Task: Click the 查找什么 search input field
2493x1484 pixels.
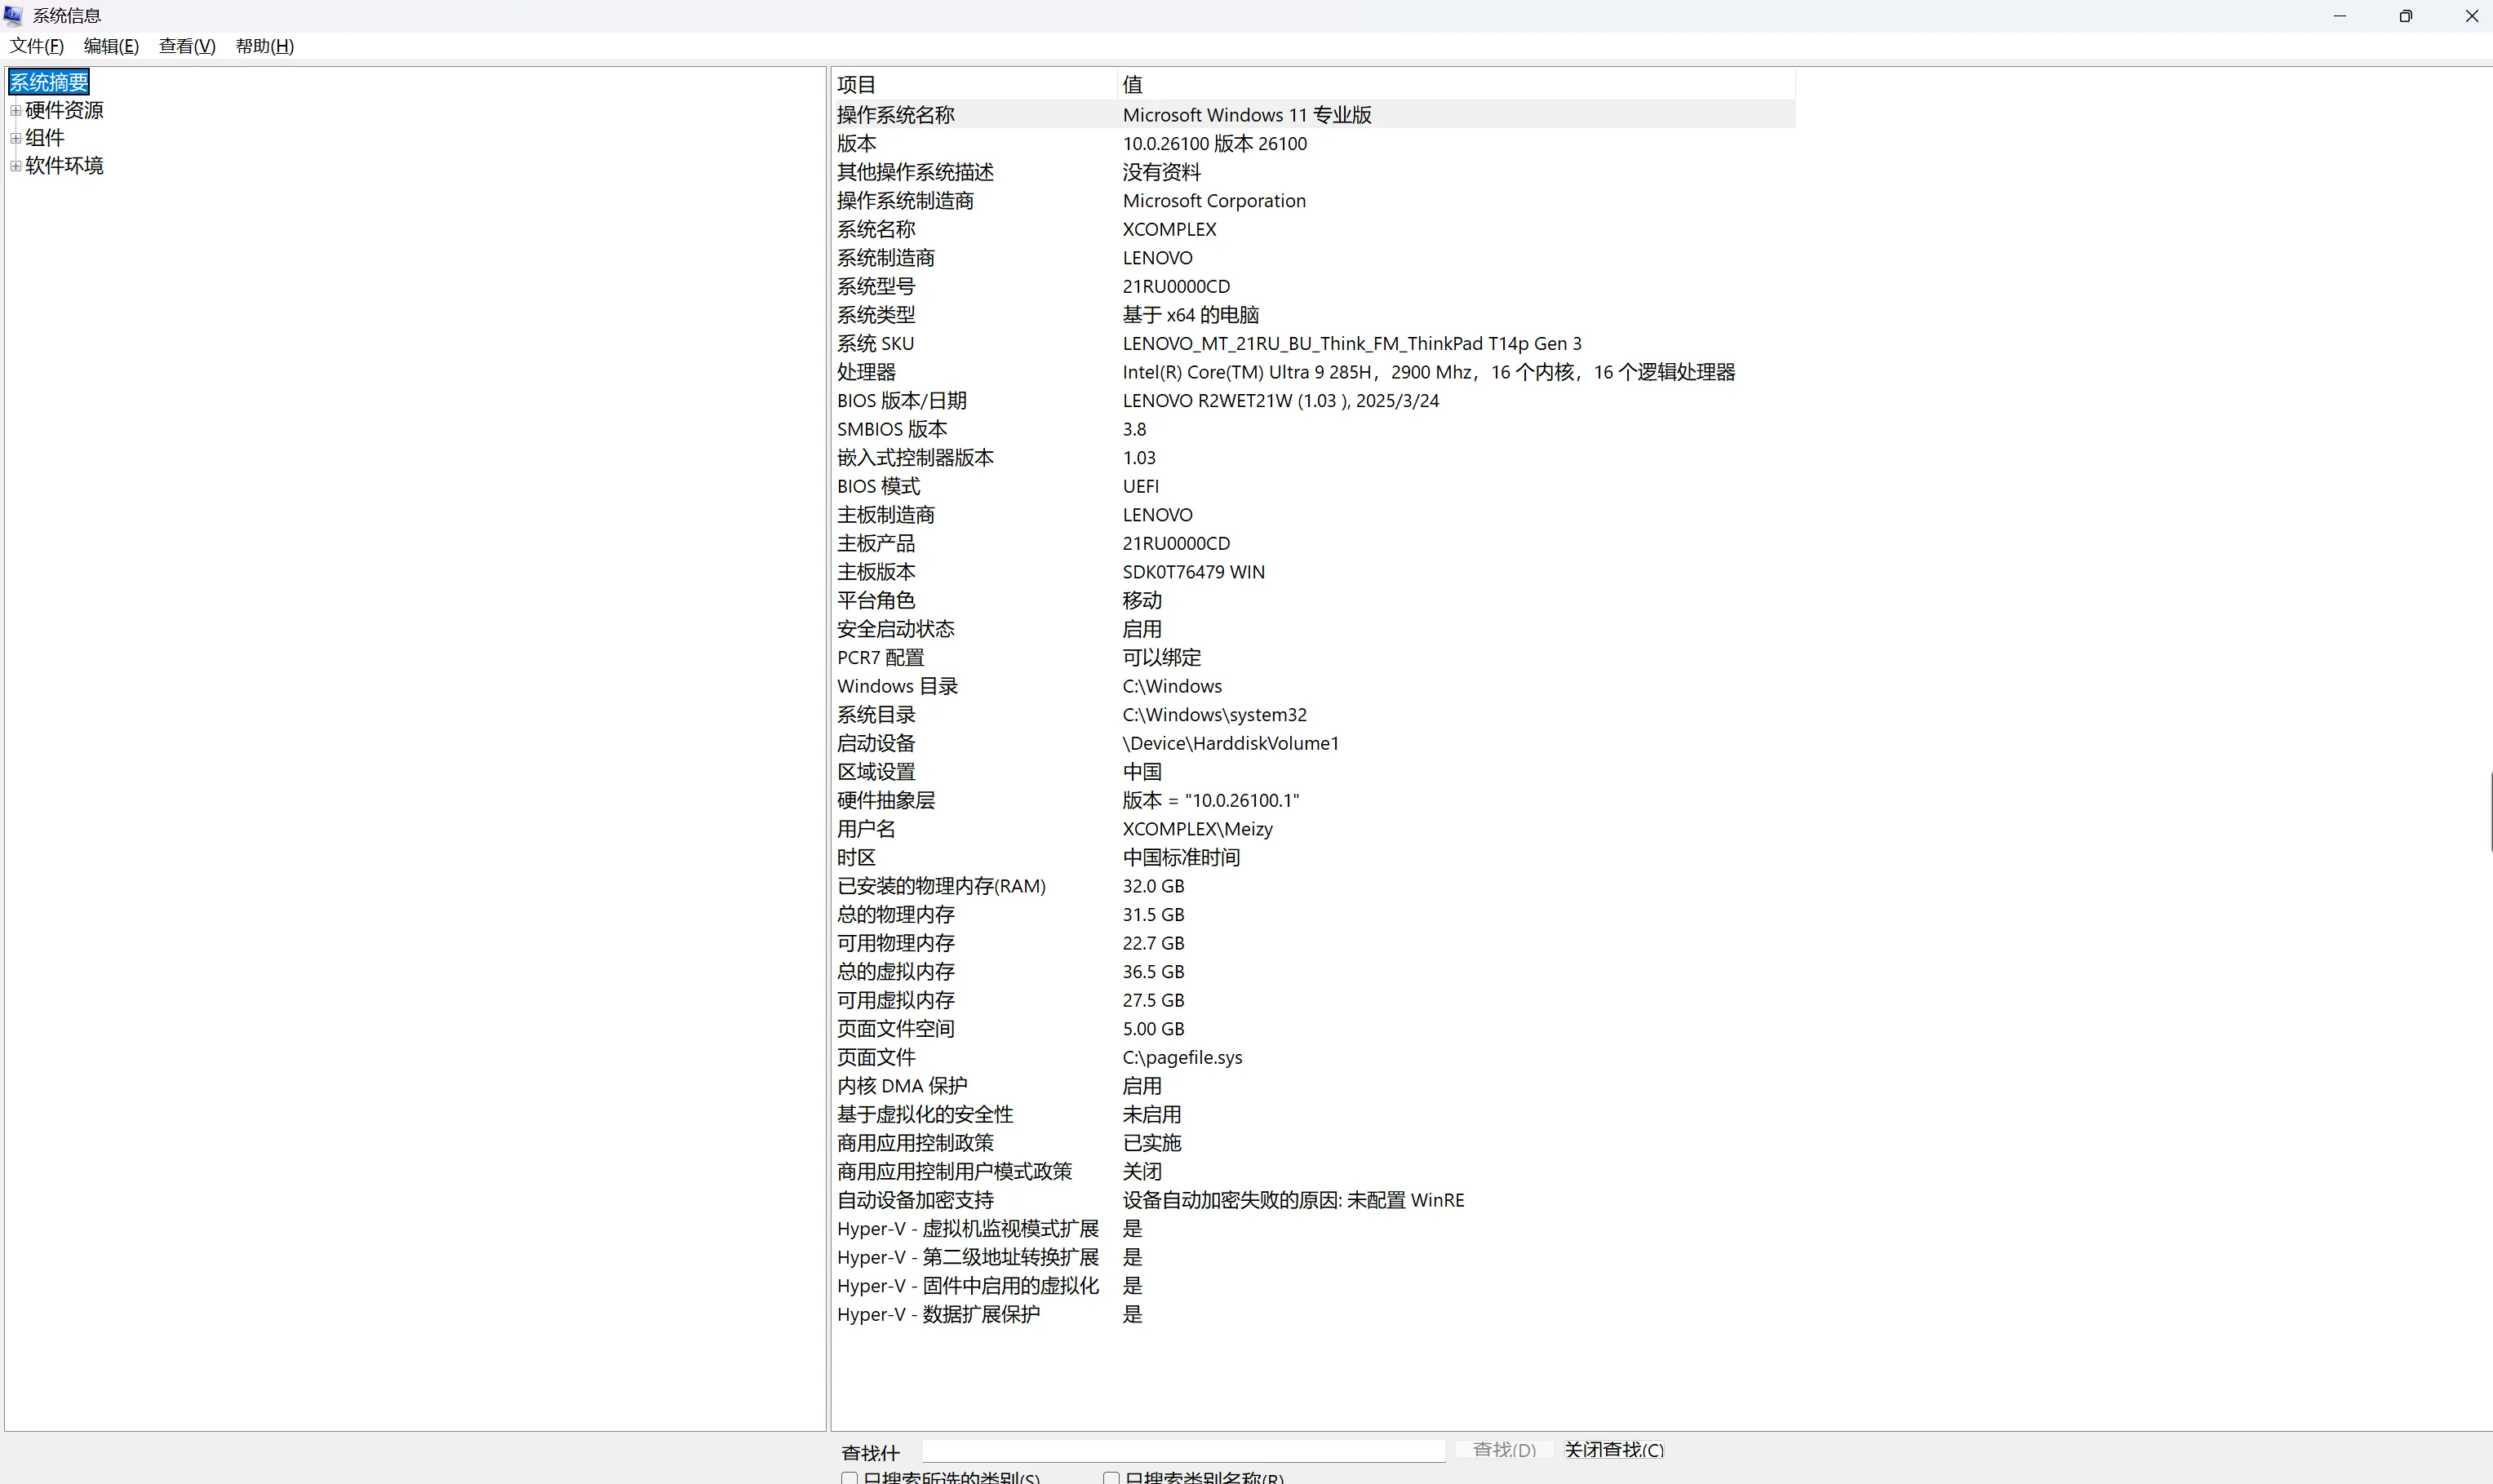Action: [x=1183, y=1449]
